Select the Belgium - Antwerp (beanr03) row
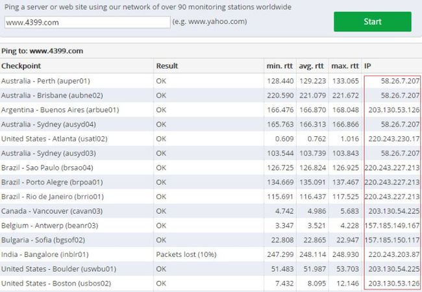The image size is (422, 292). click(x=211, y=225)
